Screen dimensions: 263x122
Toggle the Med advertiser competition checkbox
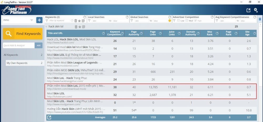[187, 21]
